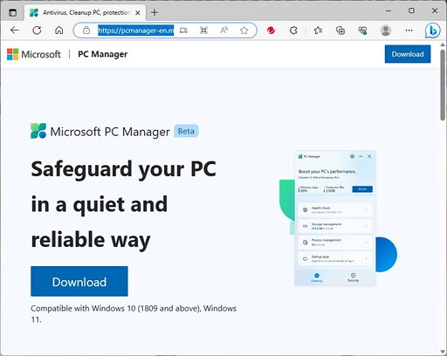Select the highlighted URL in address bar
The height and width of the screenshot is (356, 447).
[x=135, y=30]
